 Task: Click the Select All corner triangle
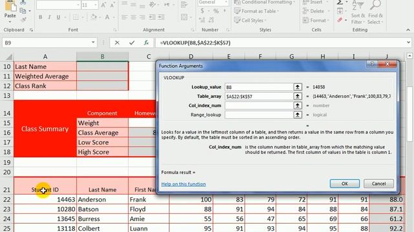click(x=8, y=57)
